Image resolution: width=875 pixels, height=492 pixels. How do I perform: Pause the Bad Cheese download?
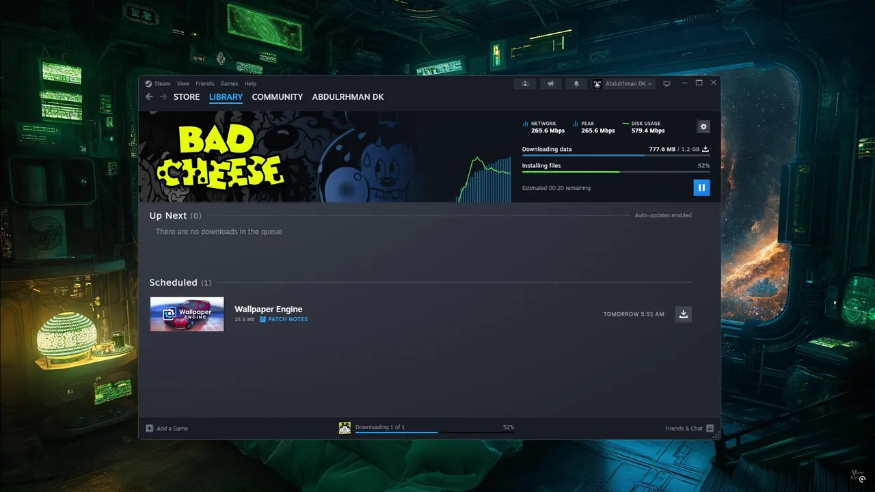[x=701, y=187]
